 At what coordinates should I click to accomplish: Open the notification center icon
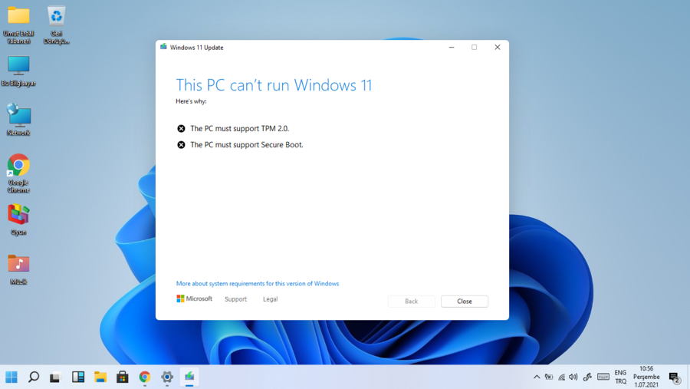(674, 377)
